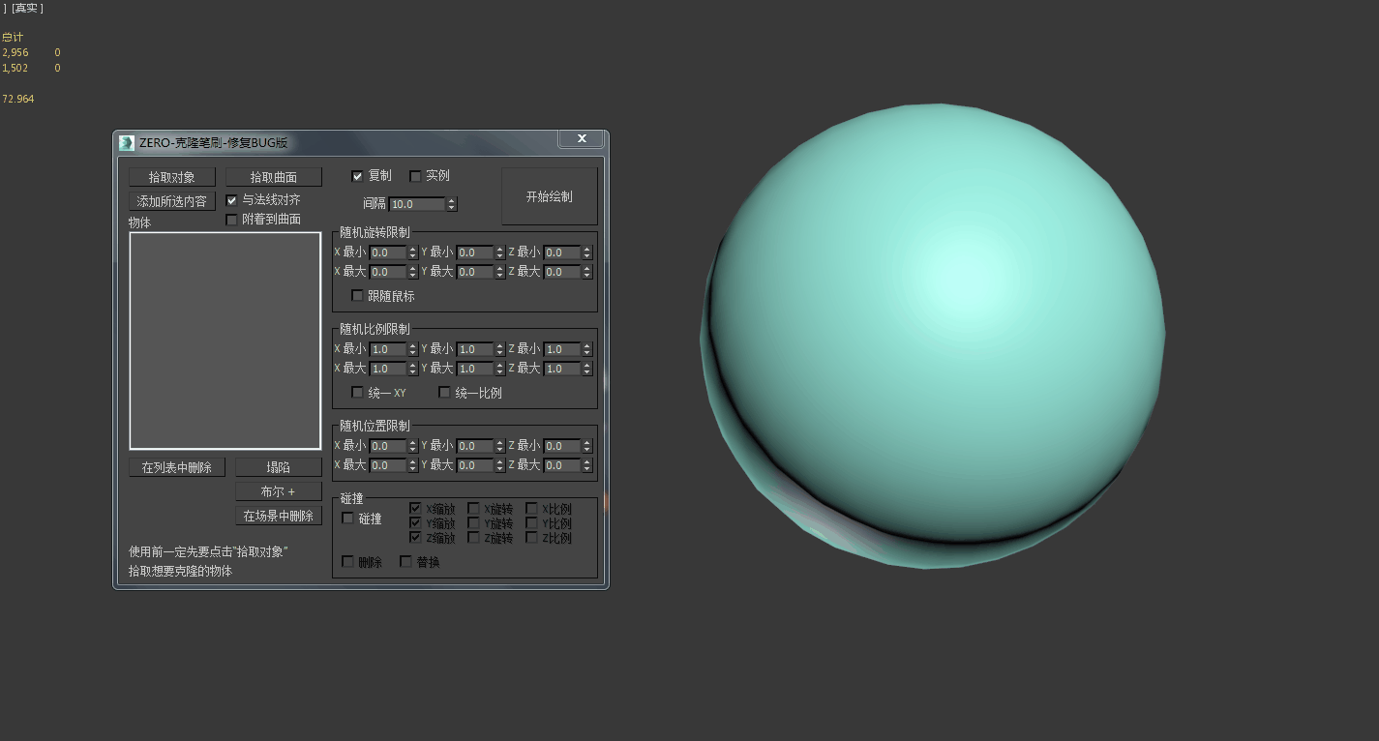This screenshot has height=741, width=1379.
Task: Enable the 实例 checkbox
Action: pos(415,176)
